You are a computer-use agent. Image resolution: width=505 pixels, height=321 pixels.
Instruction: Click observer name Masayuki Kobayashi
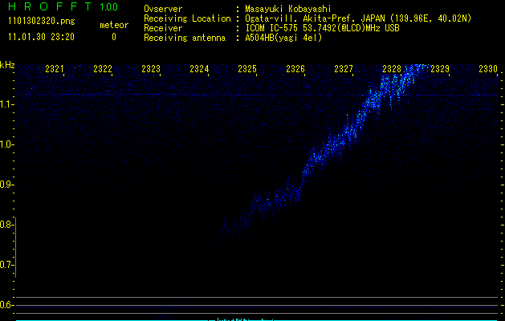(x=288, y=9)
